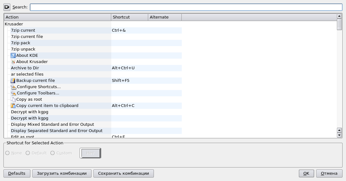This screenshot has width=346, height=181.
Task: Click the vertical scrollbar thumb
Action: tap(339, 24)
